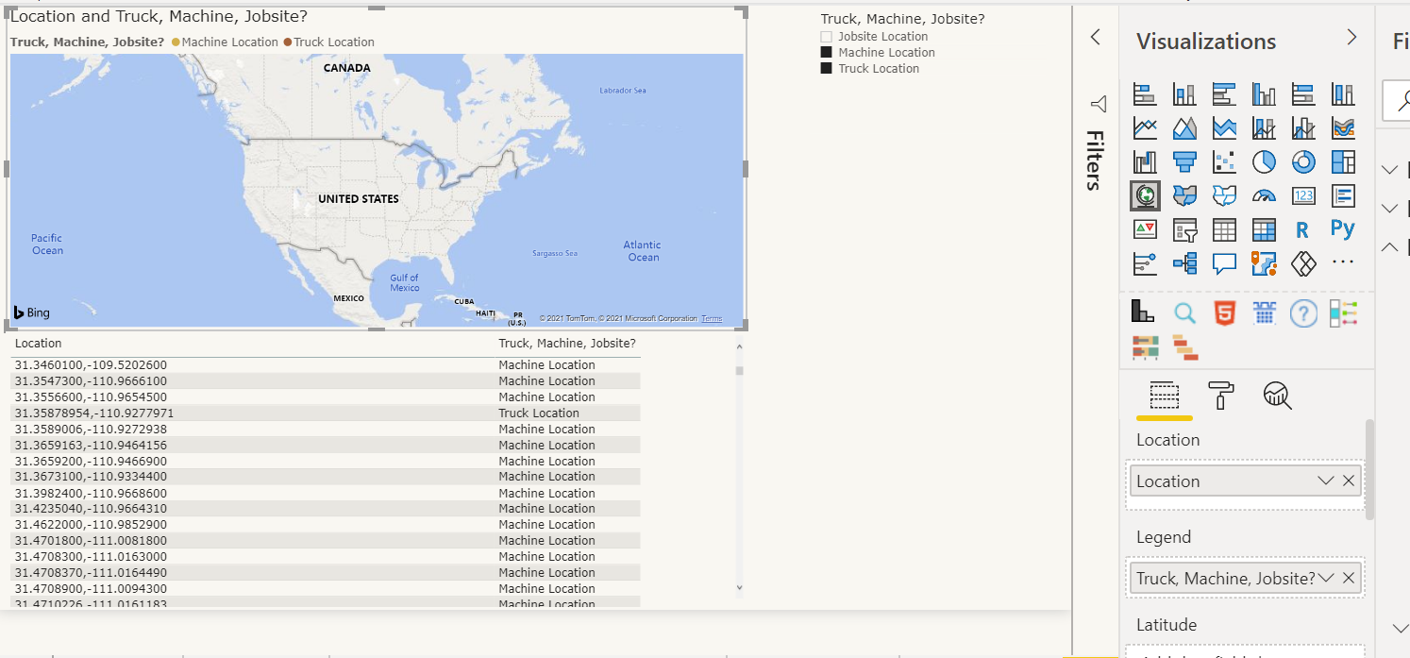
Task: Click Machine Location in the map legend
Action: click(x=224, y=42)
